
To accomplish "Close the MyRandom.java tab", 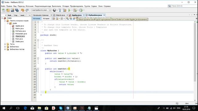I will tap(104, 15).
